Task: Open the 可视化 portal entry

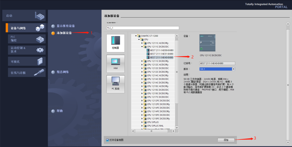Action: pos(26,61)
